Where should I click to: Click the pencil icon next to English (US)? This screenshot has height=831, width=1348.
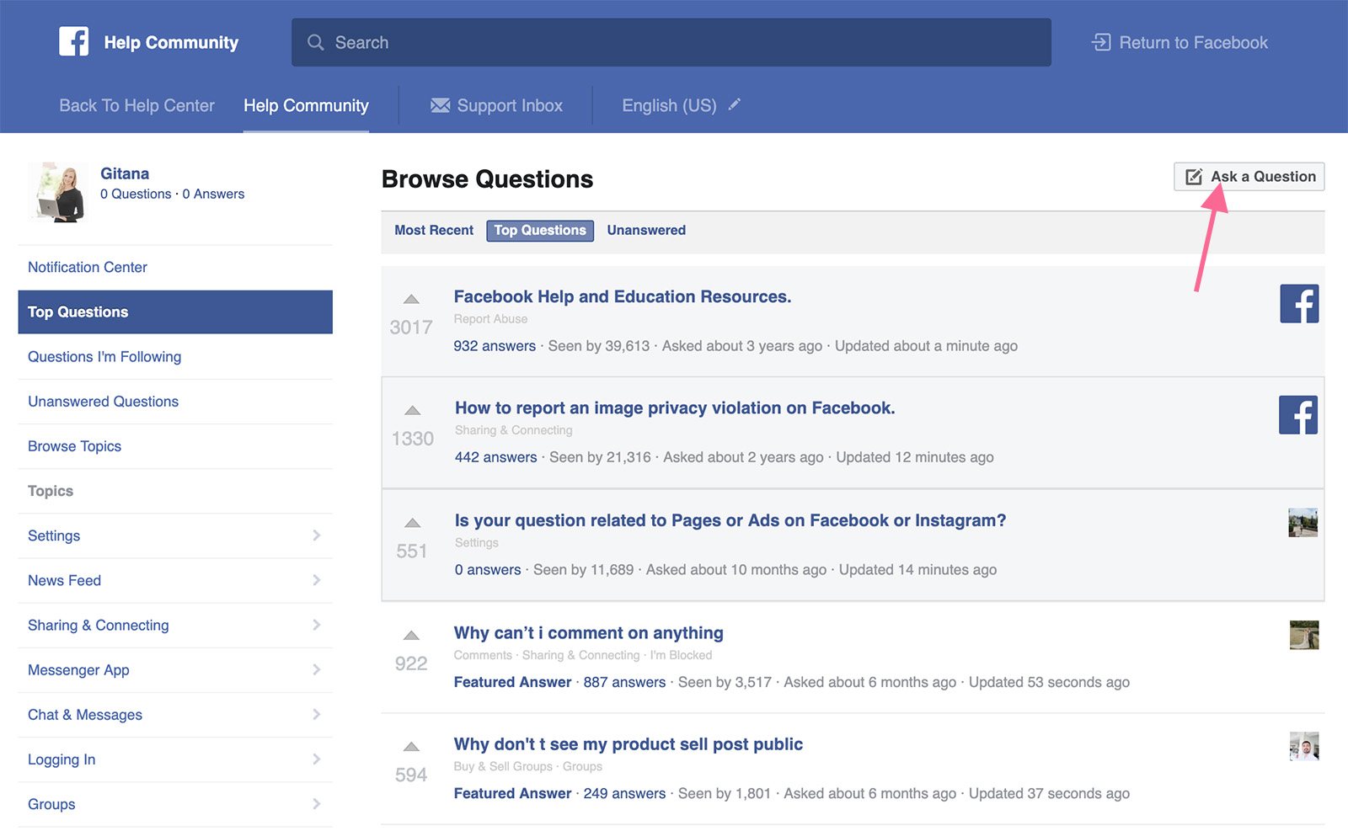(x=735, y=104)
